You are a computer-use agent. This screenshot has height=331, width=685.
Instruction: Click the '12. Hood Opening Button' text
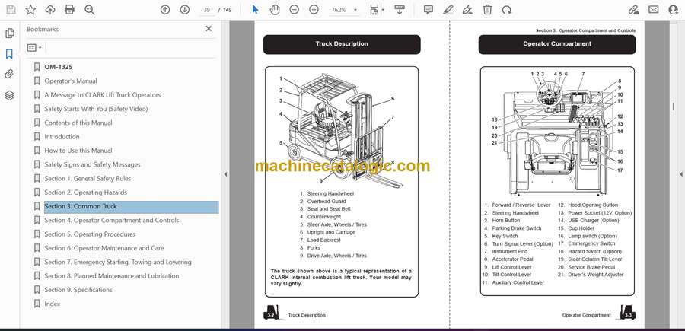pyautogui.click(x=587, y=205)
